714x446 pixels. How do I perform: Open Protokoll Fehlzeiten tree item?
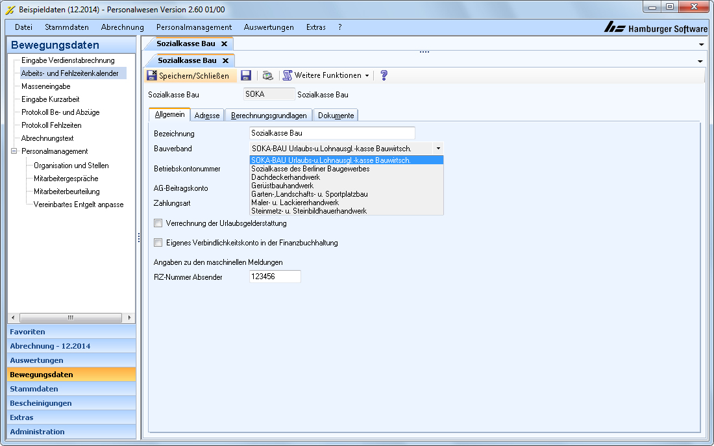(51, 125)
